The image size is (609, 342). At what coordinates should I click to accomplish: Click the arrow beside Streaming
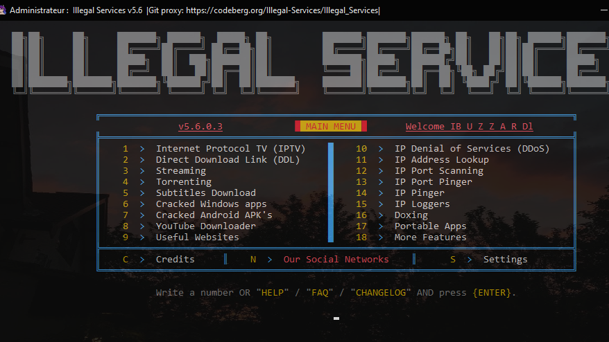click(x=142, y=170)
